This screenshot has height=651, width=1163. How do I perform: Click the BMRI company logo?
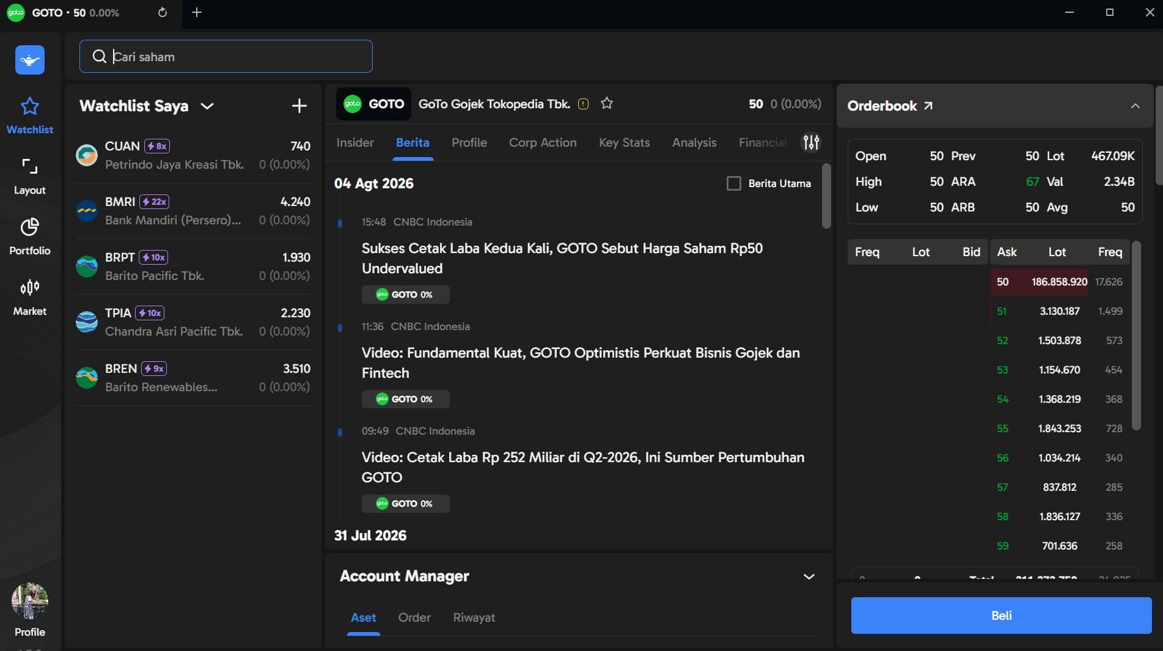(x=87, y=211)
